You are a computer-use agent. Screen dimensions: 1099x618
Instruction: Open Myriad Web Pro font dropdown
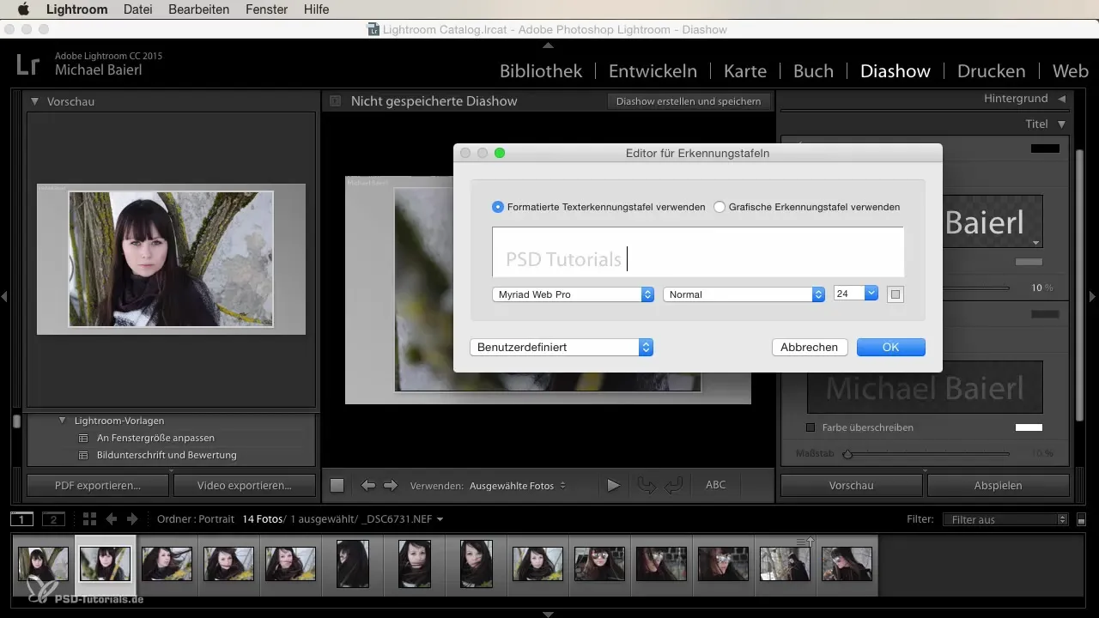coord(574,294)
